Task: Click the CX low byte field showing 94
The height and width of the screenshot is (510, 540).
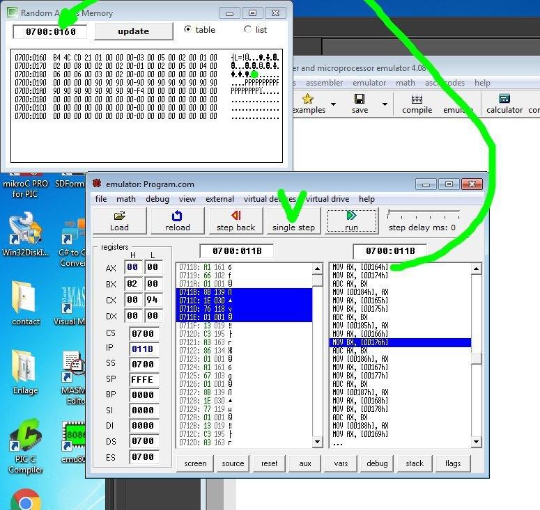Action: 153,300
